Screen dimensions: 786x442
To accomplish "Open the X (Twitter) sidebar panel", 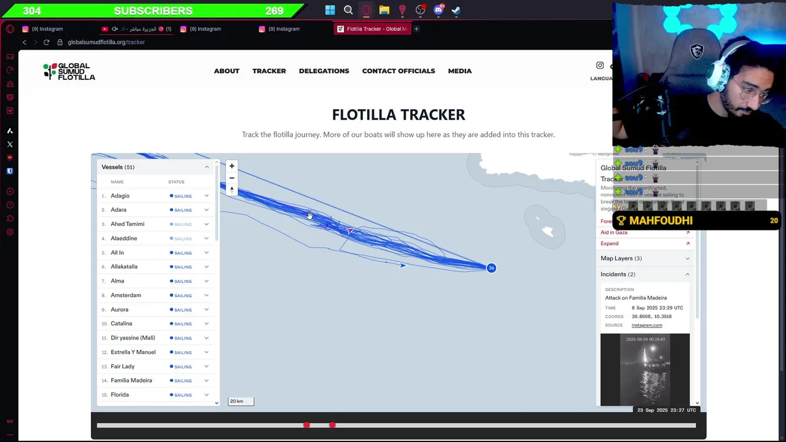I will coord(10,144).
